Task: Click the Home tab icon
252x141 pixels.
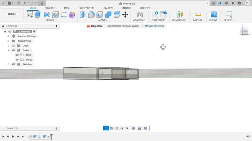Action: coord(42,4)
